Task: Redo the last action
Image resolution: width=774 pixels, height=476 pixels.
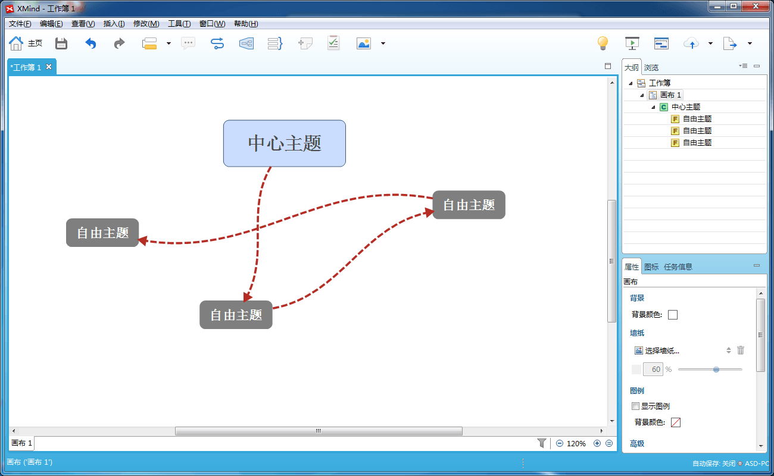Action: [x=119, y=43]
